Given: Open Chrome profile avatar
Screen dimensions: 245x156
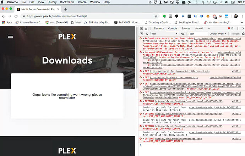Looking at the screenshot, I should pyautogui.click(x=236, y=16).
